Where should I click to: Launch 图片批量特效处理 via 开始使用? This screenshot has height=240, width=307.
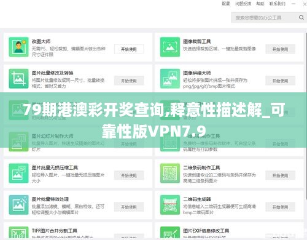pyautogui.click(x=129, y=207)
